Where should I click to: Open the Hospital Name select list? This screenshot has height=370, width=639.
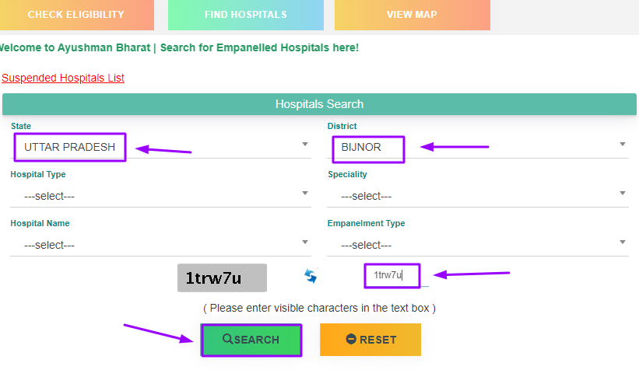click(160, 245)
